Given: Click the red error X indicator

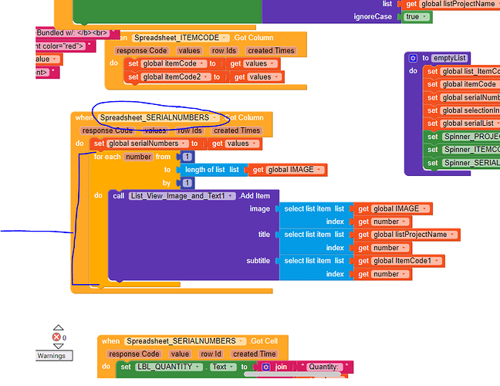Looking at the screenshot, I should 56,337.
